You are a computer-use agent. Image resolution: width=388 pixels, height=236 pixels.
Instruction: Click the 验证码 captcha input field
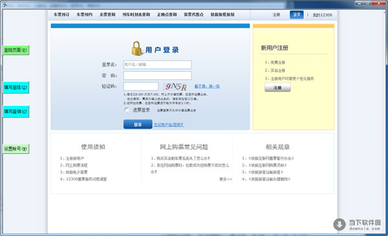point(141,87)
